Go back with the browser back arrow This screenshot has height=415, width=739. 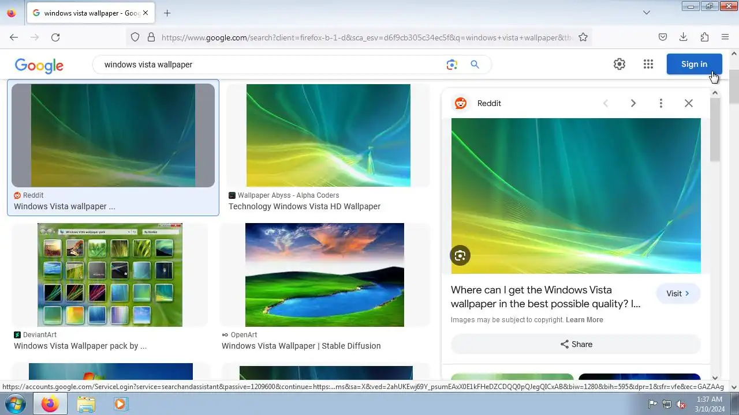coord(14,37)
